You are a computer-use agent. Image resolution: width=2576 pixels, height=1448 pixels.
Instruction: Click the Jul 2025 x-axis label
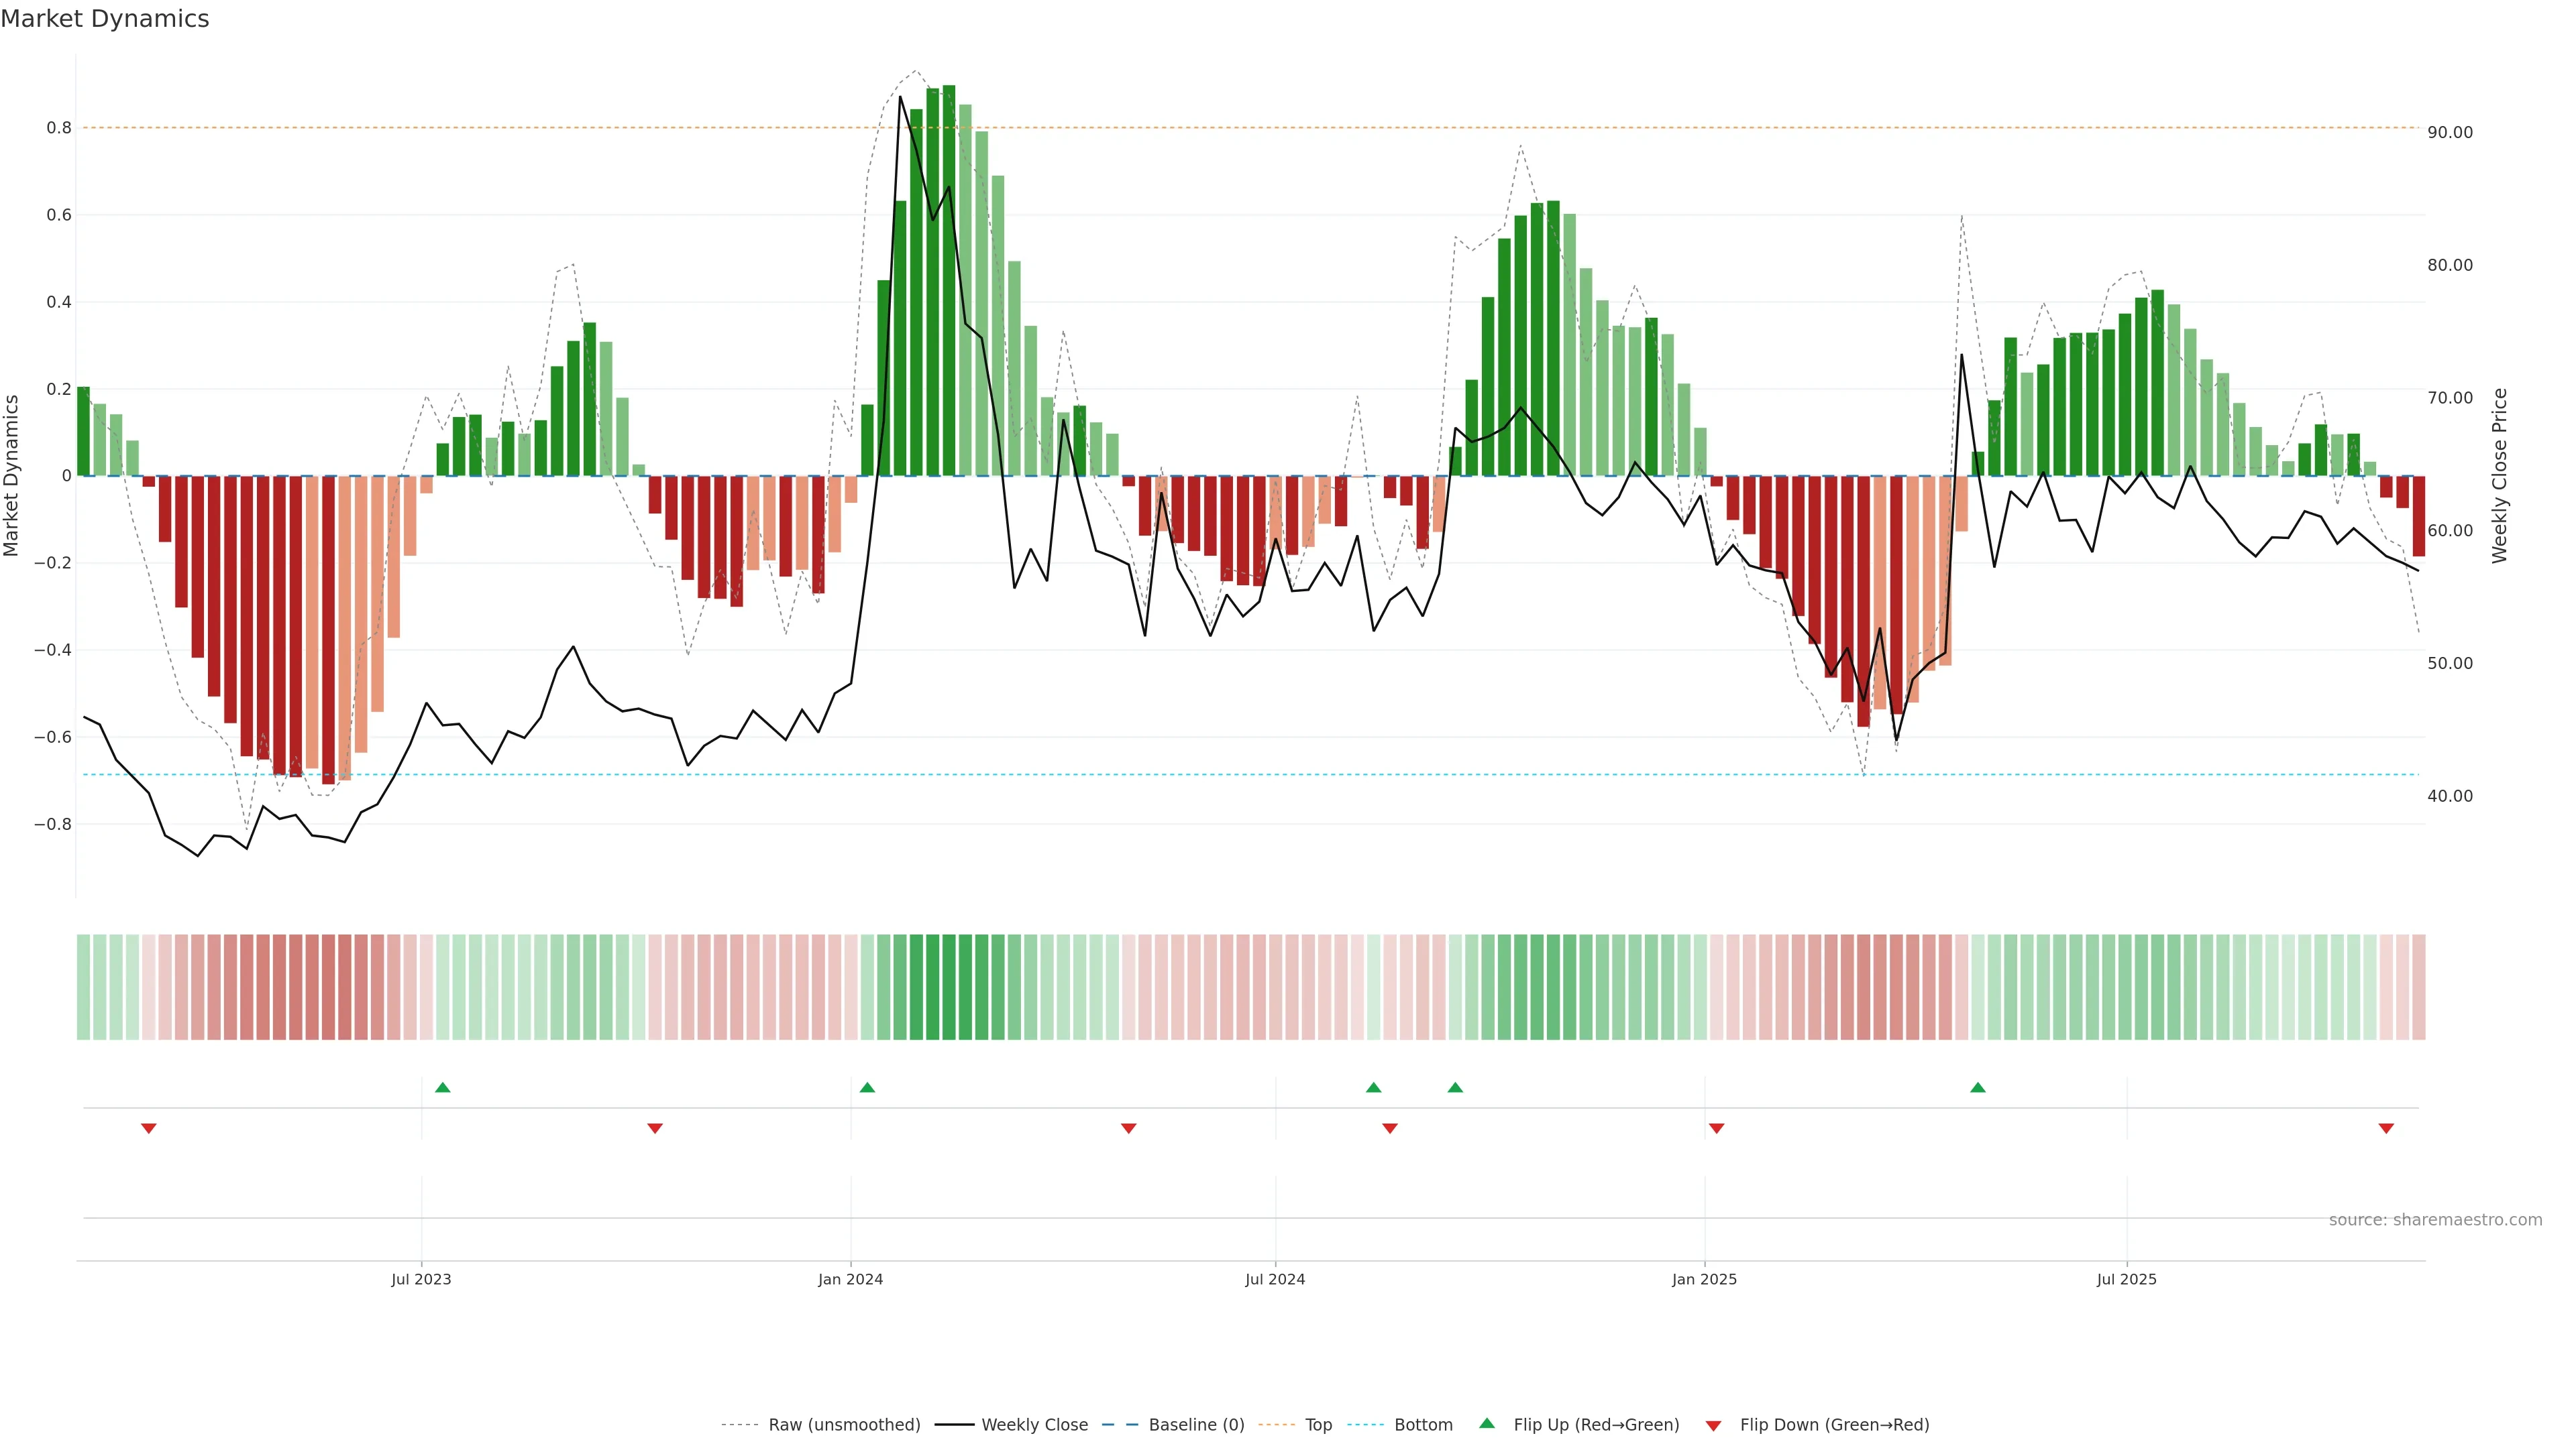tap(2126, 1279)
